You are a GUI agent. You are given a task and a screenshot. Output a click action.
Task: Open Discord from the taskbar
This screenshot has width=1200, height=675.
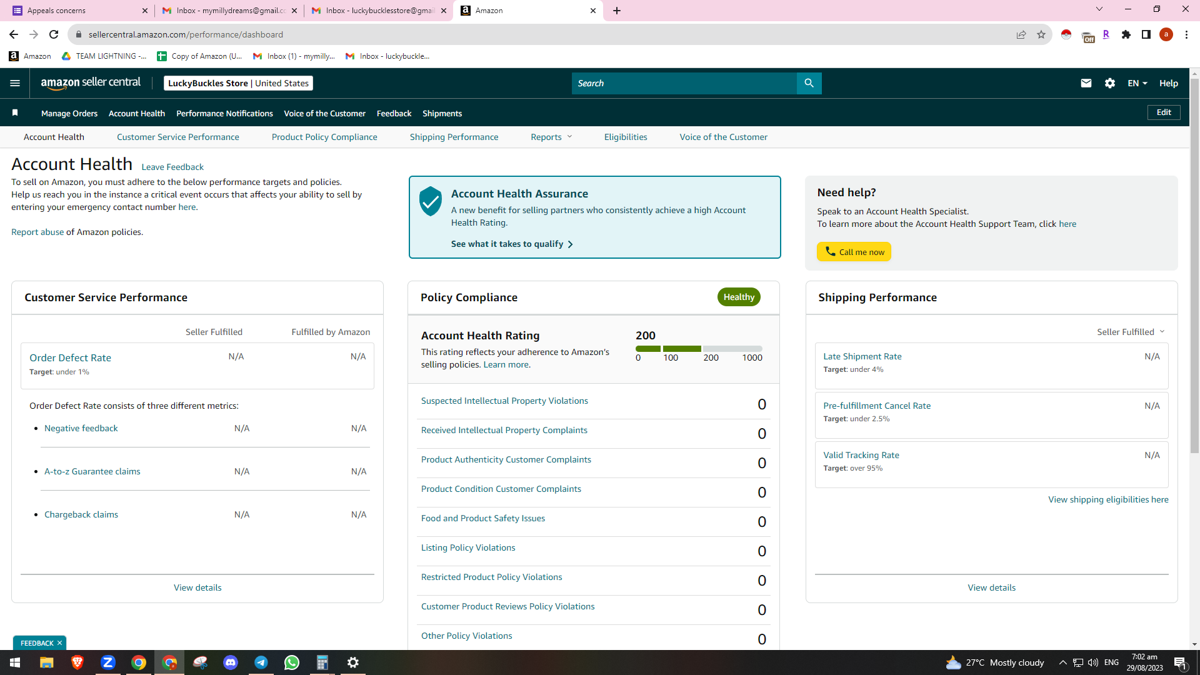coord(231,662)
